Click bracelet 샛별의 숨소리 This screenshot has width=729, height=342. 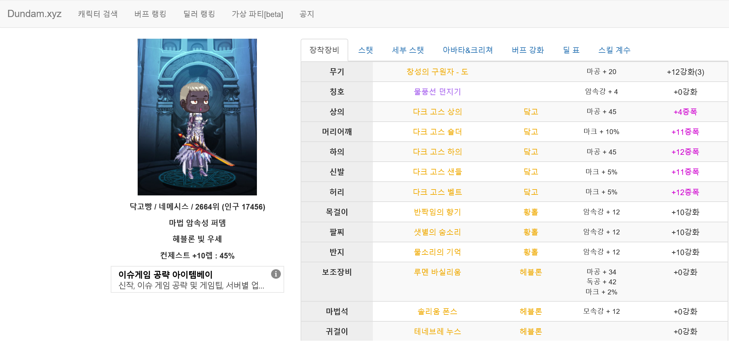tap(437, 232)
